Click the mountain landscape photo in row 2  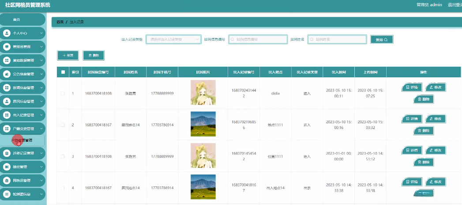point(203,124)
